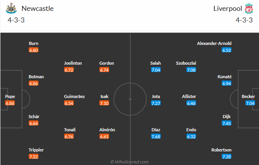Open the Liverpool team name link
Image resolution: width=259 pixels, height=165 pixels.
[x=228, y=9]
